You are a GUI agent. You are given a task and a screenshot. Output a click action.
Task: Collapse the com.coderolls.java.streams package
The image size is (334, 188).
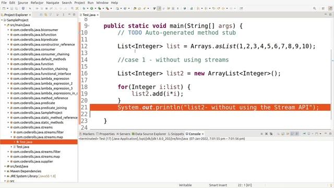click(x=8, y=127)
